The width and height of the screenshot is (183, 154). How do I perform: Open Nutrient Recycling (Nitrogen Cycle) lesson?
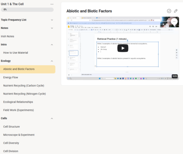(24, 94)
